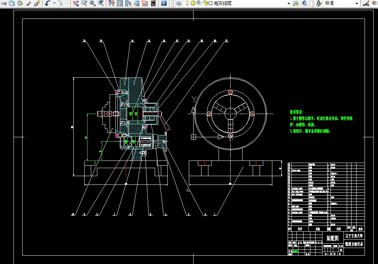
Task: Select the 辽宁工业大学 title text
Action: pyautogui.click(x=354, y=236)
